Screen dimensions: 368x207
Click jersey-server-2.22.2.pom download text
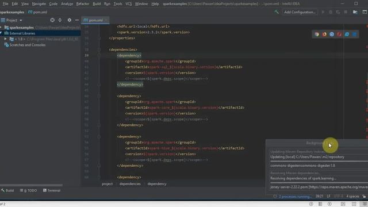point(319,187)
